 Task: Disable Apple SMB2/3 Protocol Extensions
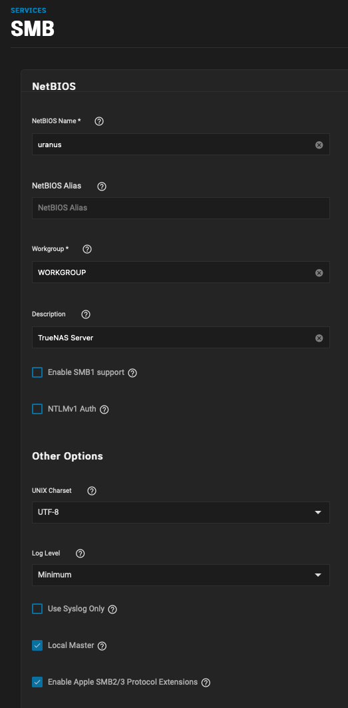pos(37,682)
